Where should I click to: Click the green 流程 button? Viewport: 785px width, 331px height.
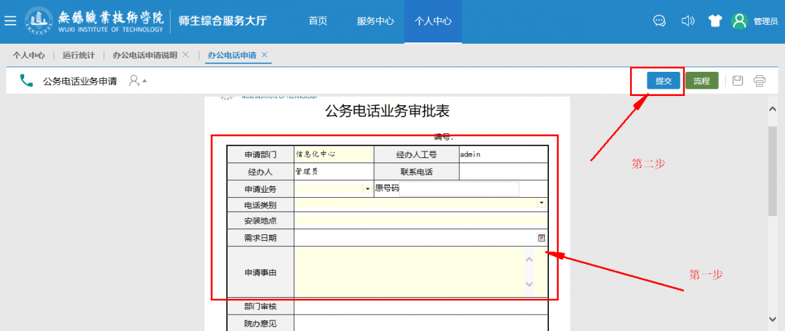pos(702,81)
